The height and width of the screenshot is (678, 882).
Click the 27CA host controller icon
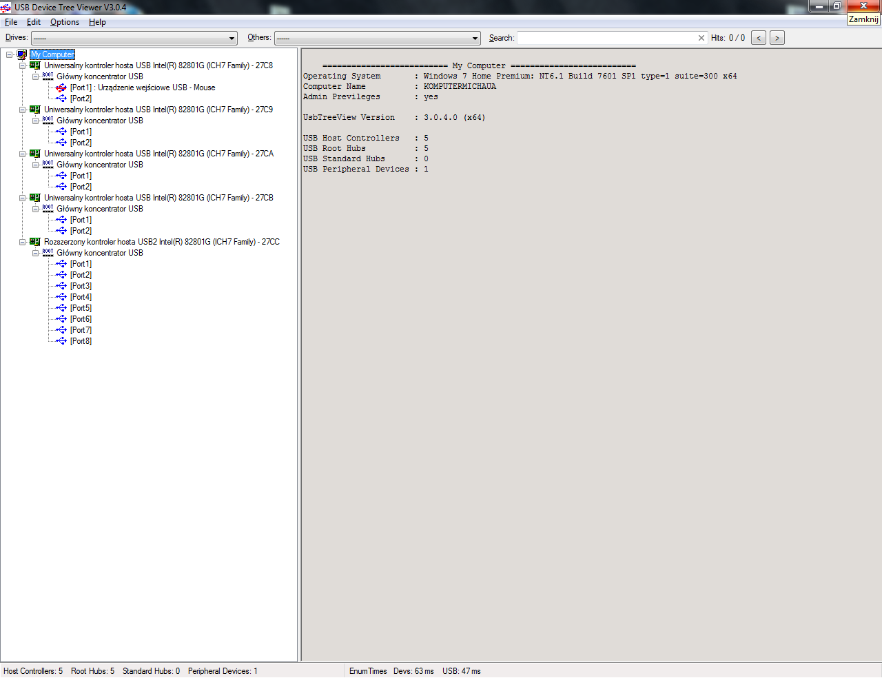pyautogui.click(x=35, y=154)
